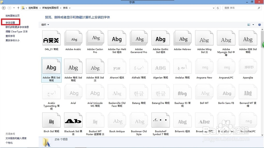Click the 控制面板 breadcrumb

[x=33, y=8]
